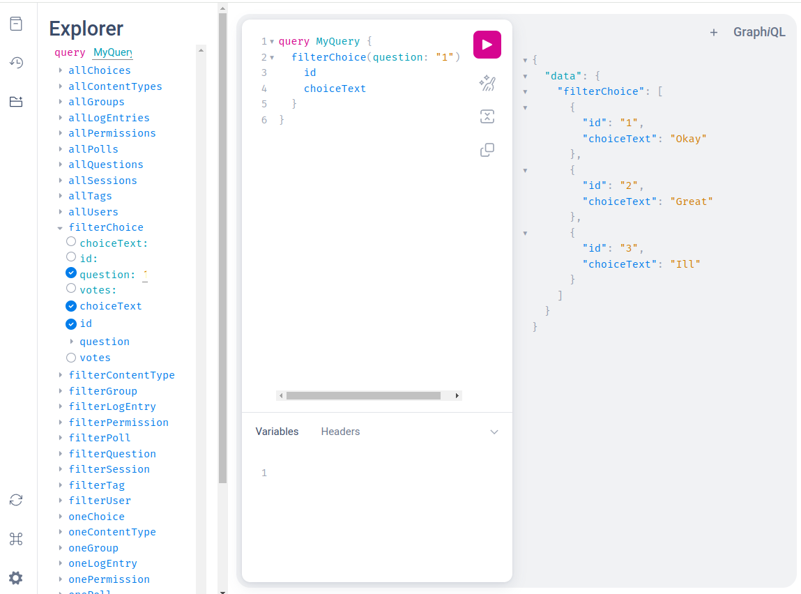Image resolution: width=801 pixels, height=594 pixels.
Task: Select filterPoll in the Explorer tree
Action: [x=100, y=438]
